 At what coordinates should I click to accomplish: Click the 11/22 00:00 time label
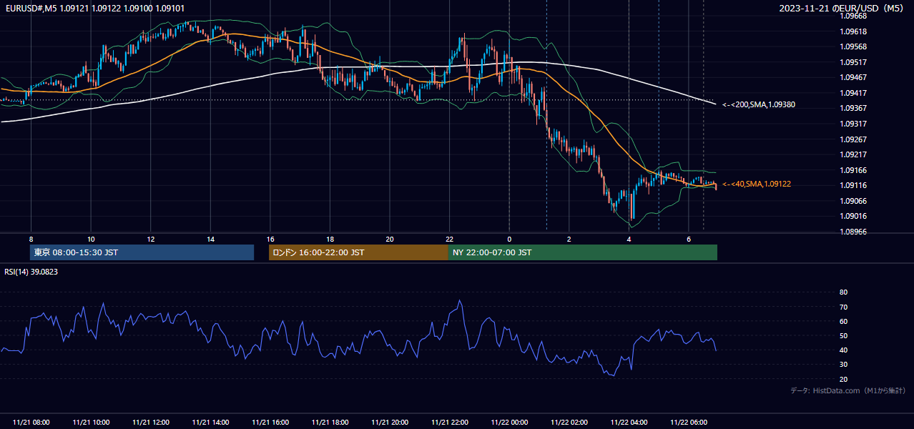pyautogui.click(x=509, y=423)
